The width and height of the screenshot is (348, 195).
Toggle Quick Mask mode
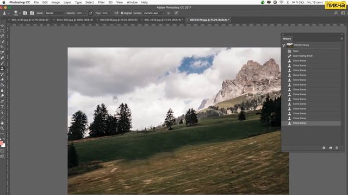(2, 151)
